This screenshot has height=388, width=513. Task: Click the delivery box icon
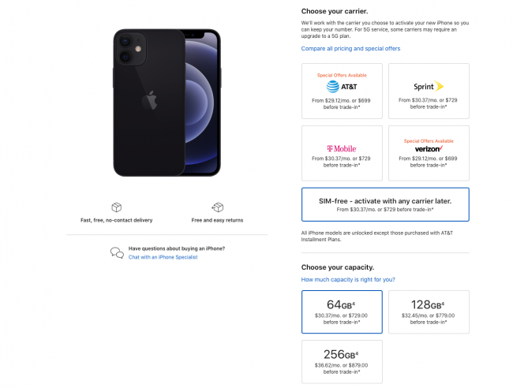[x=116, y=207]
